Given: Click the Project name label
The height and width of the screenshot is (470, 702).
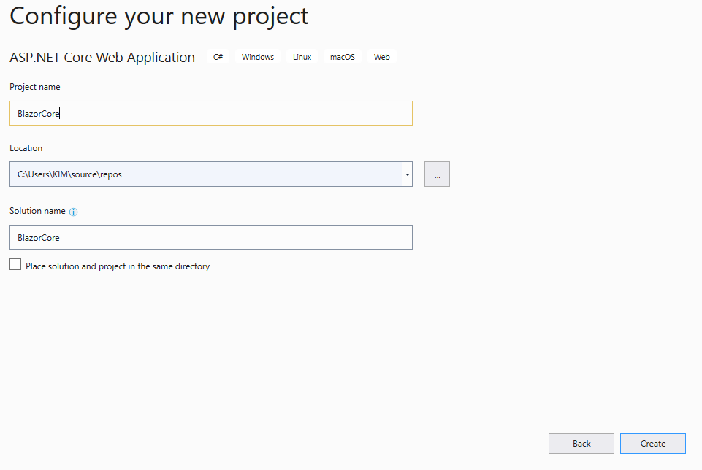Looking at the screenshot, I should tap(35, 87).
